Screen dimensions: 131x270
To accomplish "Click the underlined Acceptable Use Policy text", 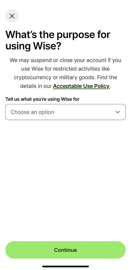I will [81, 86].
